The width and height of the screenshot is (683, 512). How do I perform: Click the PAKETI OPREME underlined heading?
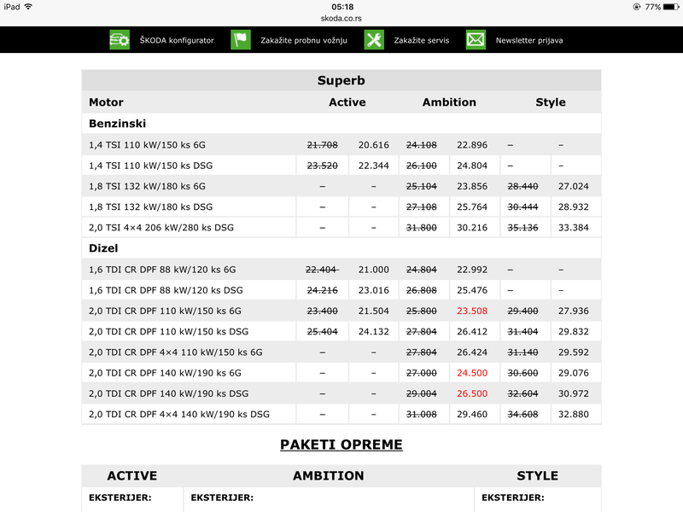tap(341, 445)
